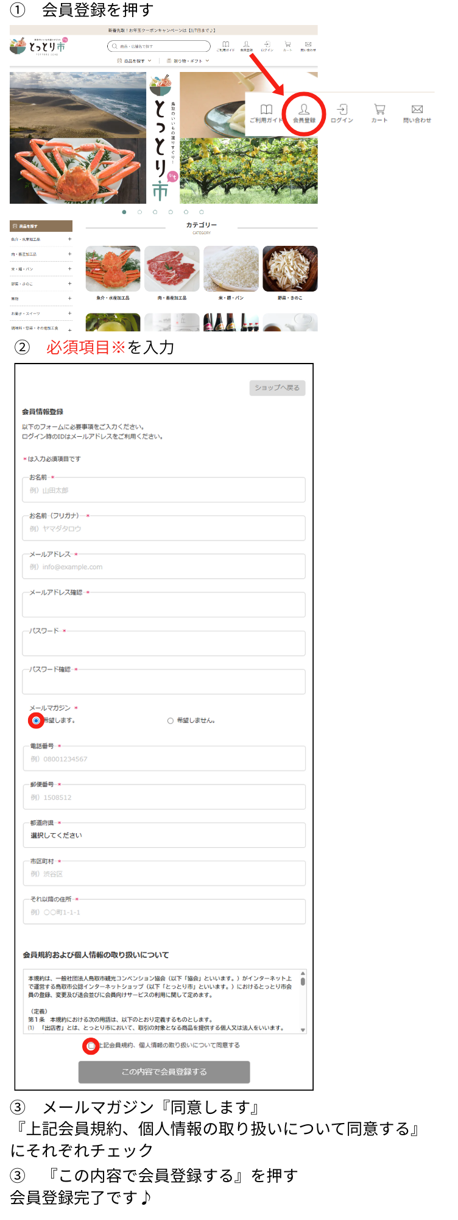
Task: Select the 希望します newsletter radio button
Action: pyautogui.click(x=36, y=720)
